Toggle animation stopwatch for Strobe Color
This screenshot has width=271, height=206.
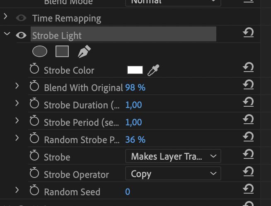click(x=34, y=69)
